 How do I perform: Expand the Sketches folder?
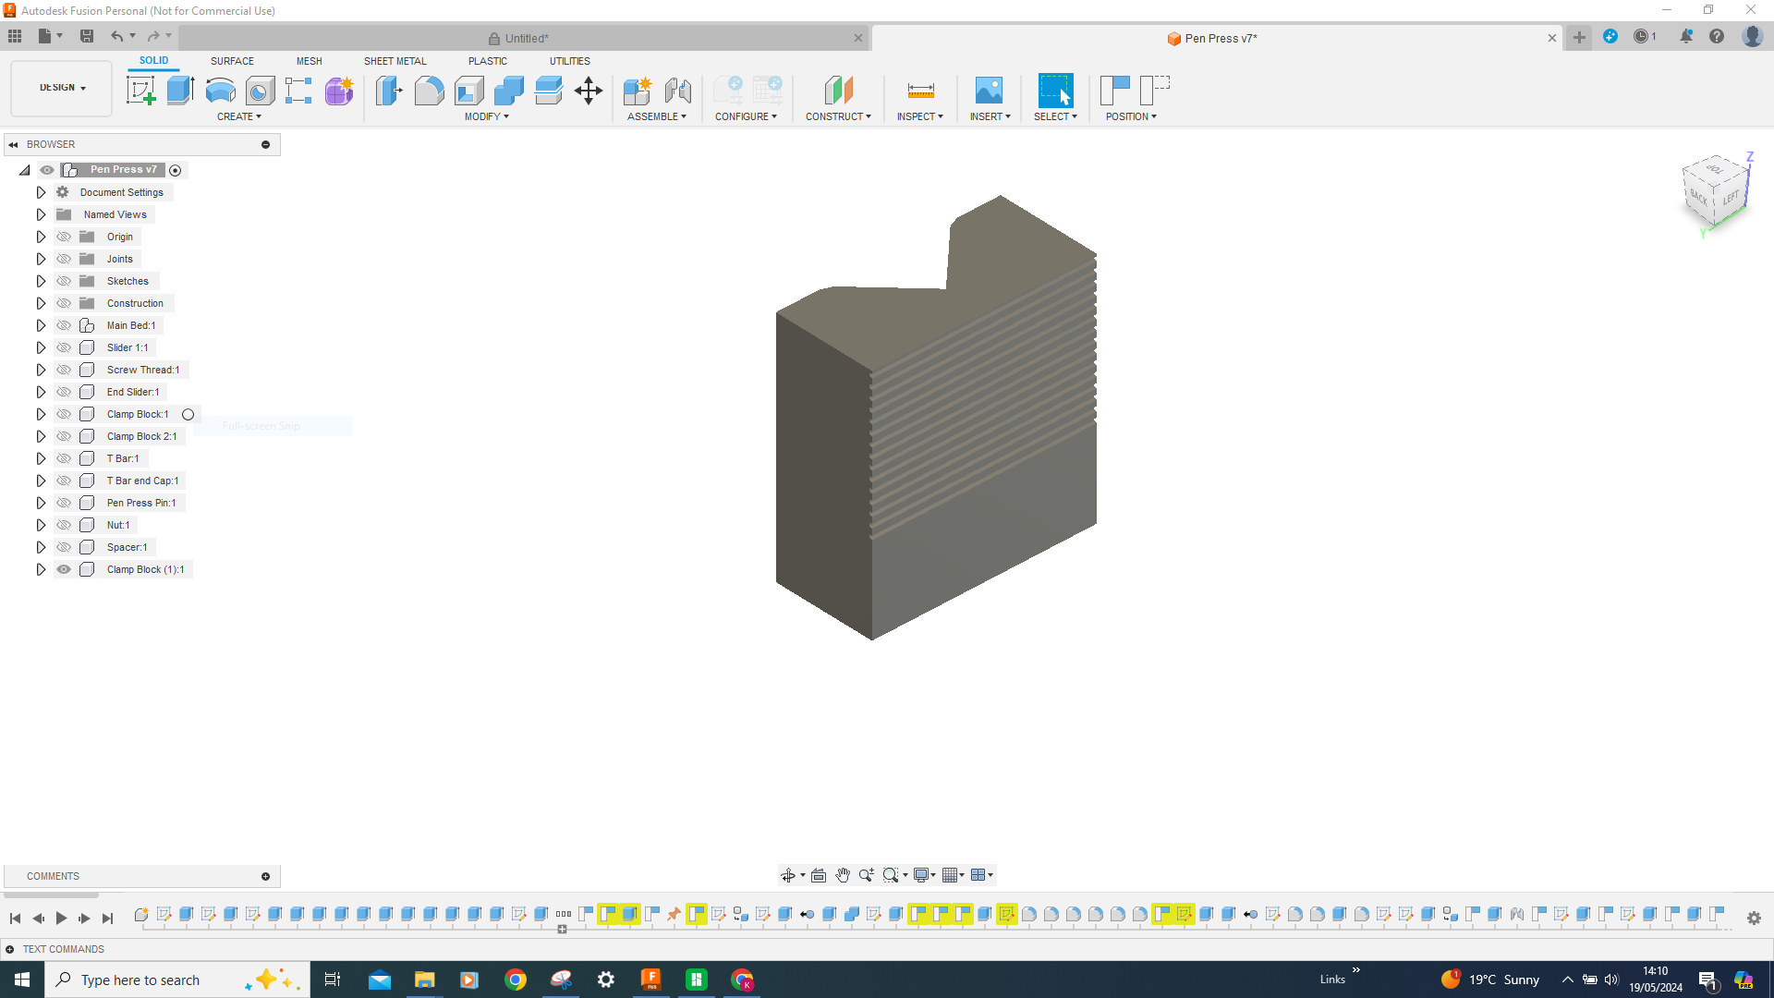tap(41, 281)
